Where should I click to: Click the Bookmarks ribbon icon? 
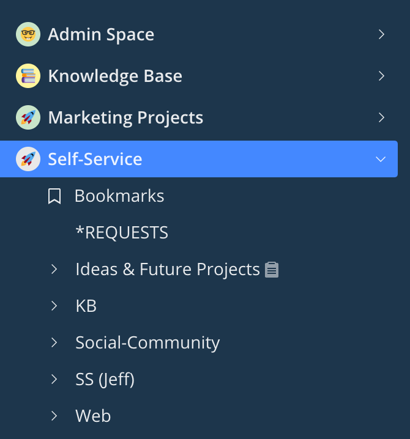tap(54, 196)
